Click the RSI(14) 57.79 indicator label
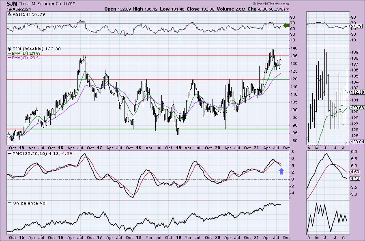Screen dimensions: 365x241 [28, 15]
